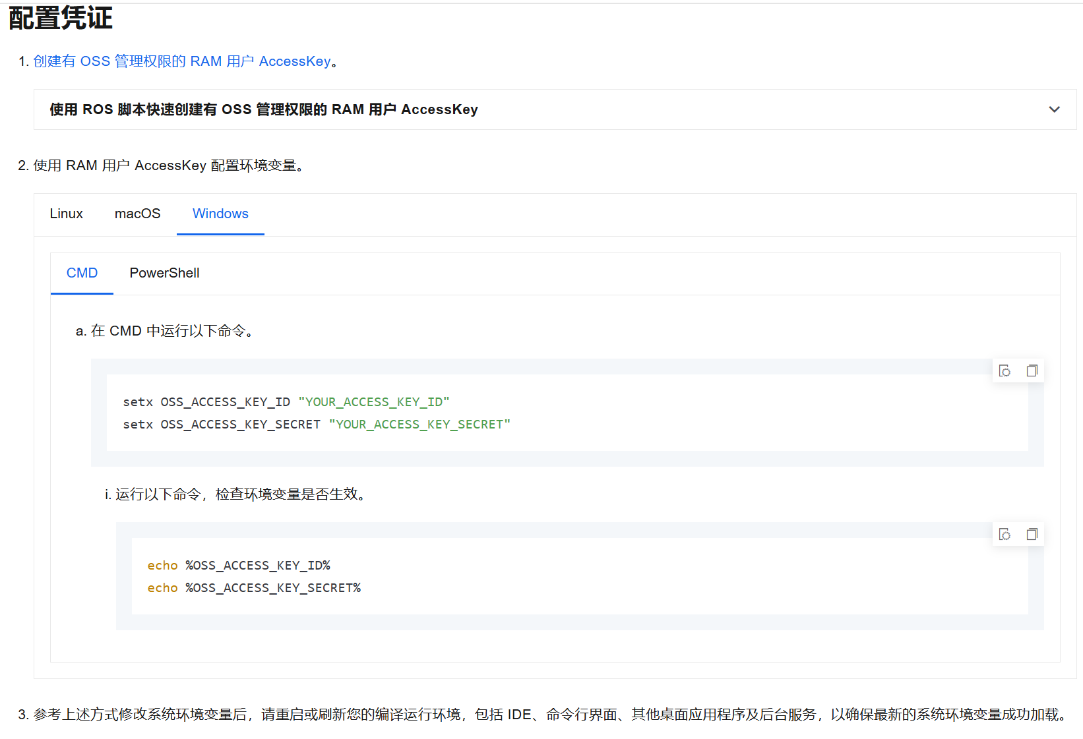Viewport: 1083px width, 739px height.
Task: Switch to the macOS tab
Action: (137, 214)
